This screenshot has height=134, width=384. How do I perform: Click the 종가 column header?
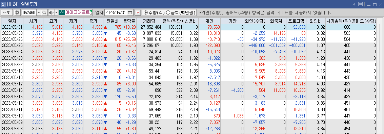(x=93, y=21)
